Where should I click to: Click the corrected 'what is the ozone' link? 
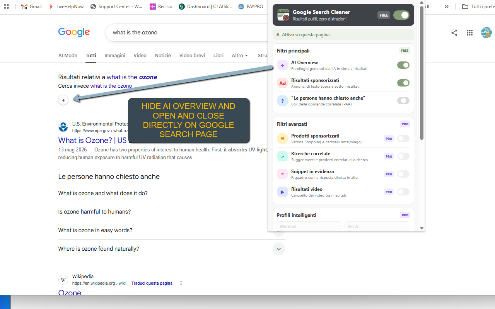tap(132, 77)
